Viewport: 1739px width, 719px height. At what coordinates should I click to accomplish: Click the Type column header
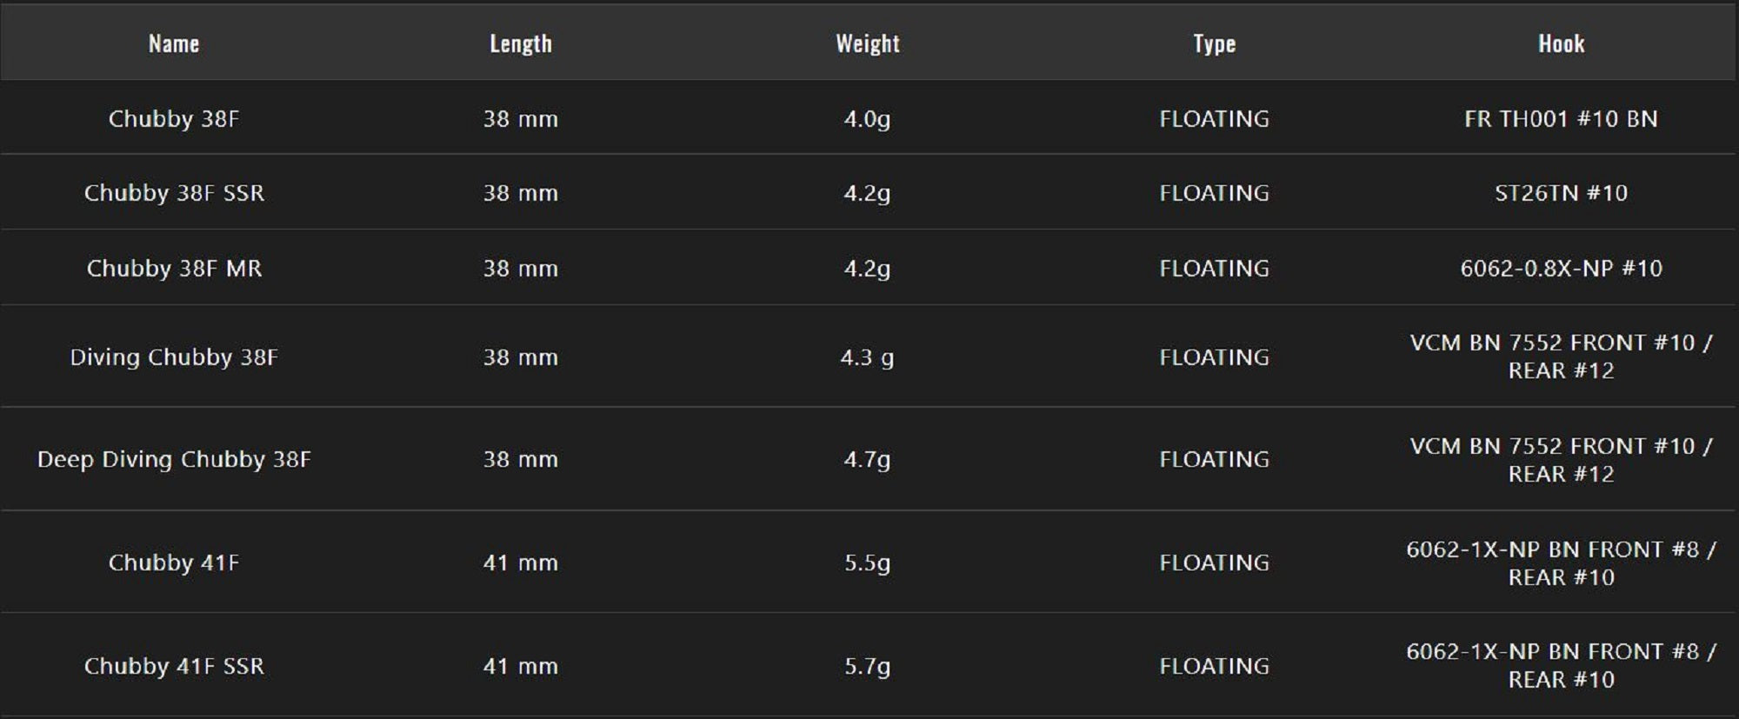coord(1214,43)
